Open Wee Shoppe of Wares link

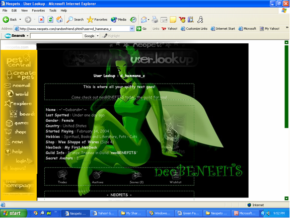(79, 142)
